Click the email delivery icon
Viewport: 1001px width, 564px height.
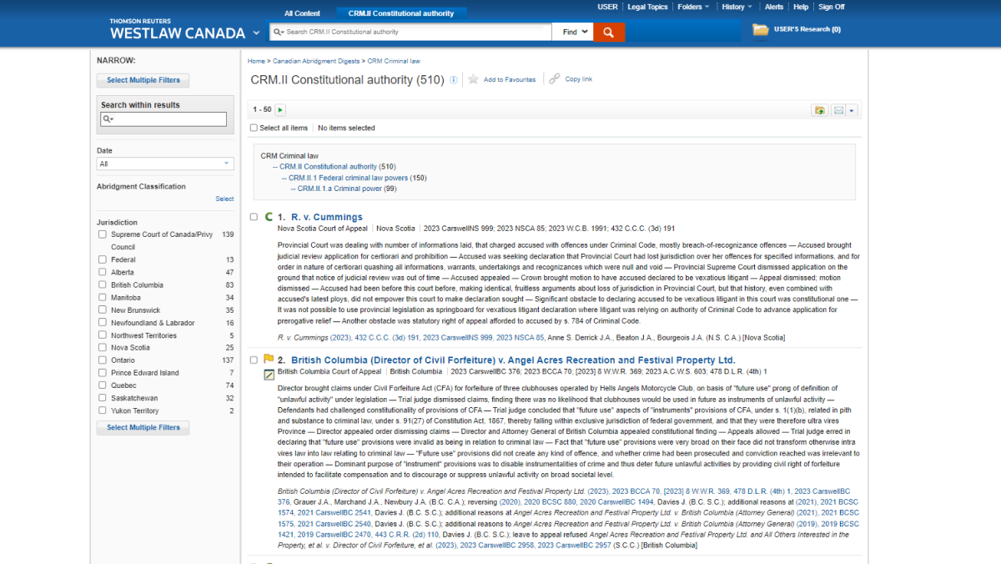tap(838, 109)
